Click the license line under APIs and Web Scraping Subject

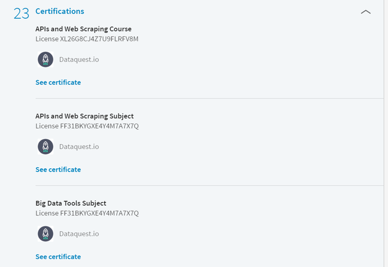[87, 126]
